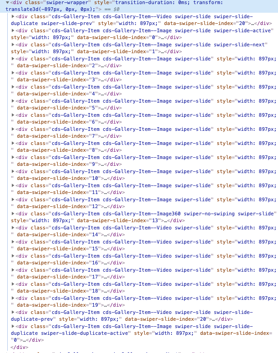Screen dimensions: 278x353
Task: Expand the Image slide with index 11
Action: pyautogui.click(x=13, y=185)
